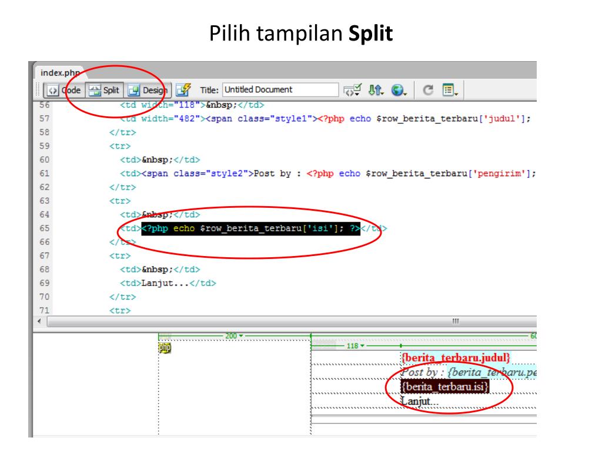Select the {berita_terbaru.isi} placeholder

(x=445, y=386)
